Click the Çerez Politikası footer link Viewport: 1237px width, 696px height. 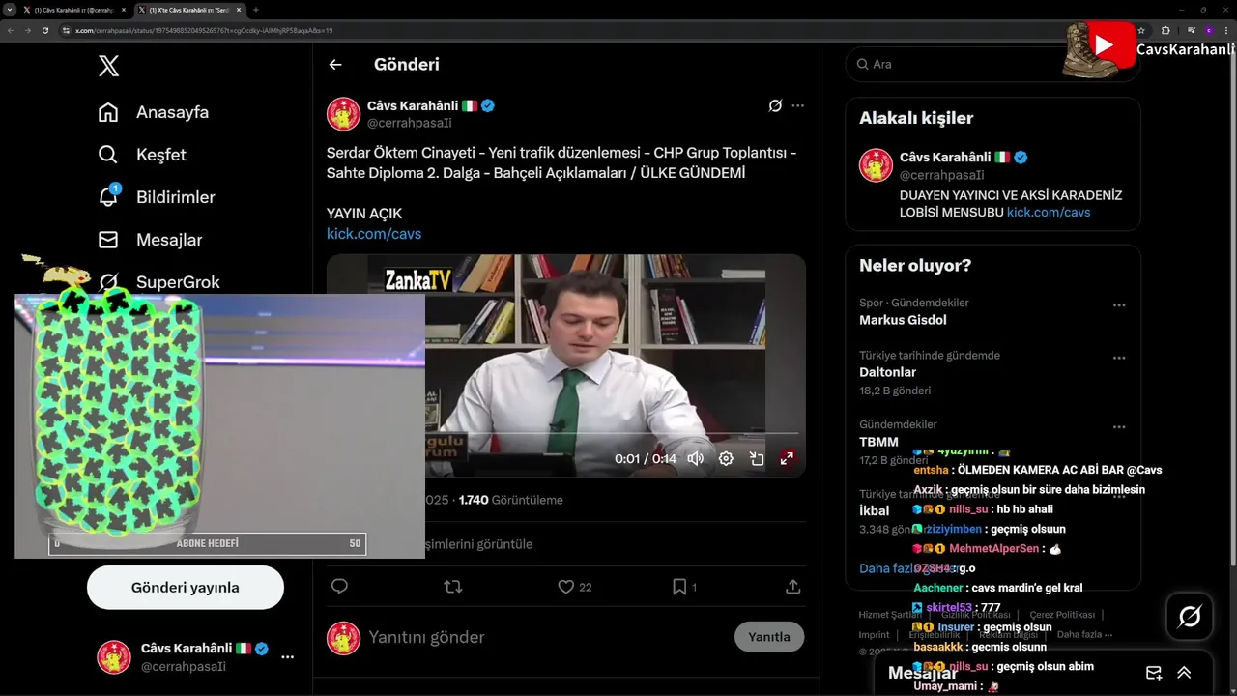click(1062, 615)
